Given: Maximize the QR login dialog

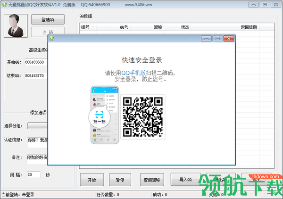Looking at the screenshot, I should coord(217,38).
